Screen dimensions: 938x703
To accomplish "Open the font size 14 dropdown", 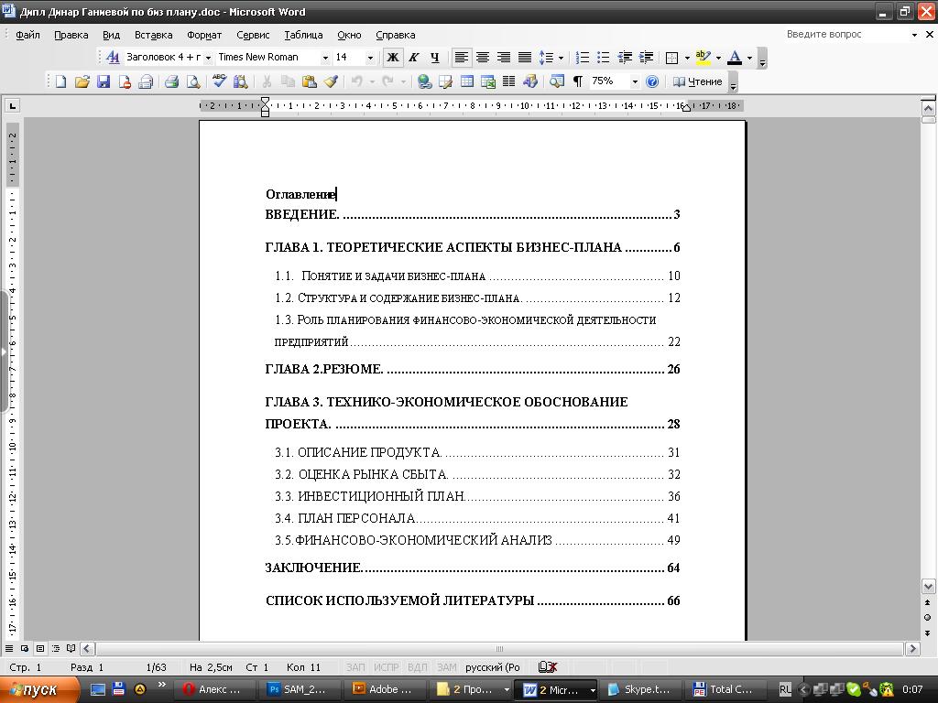I will click(x=370, y=58).
